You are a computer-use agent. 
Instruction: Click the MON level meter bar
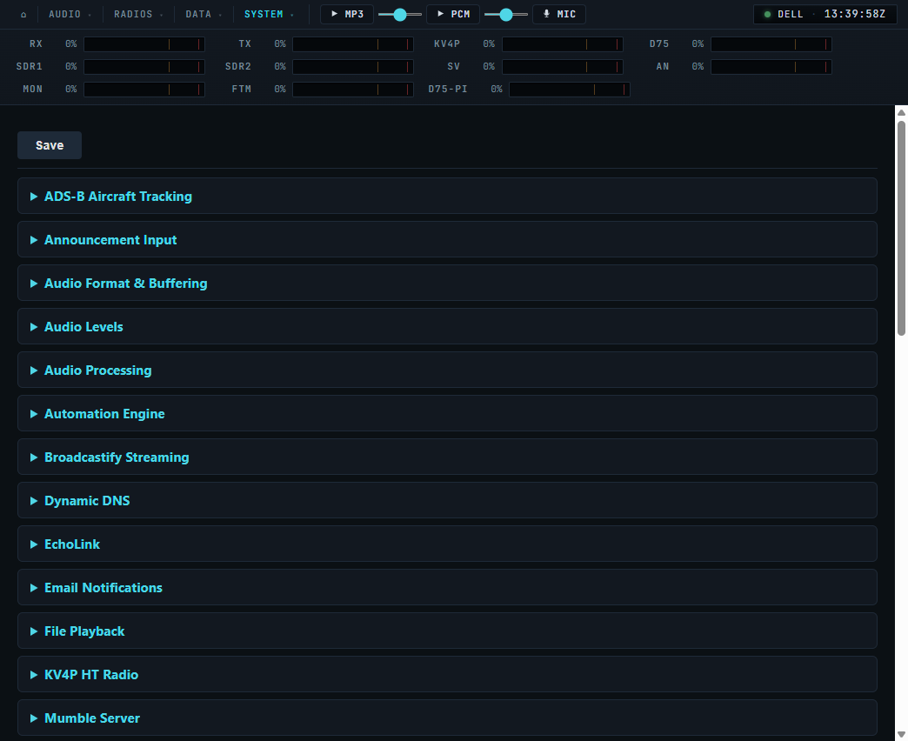coord(144,90)
